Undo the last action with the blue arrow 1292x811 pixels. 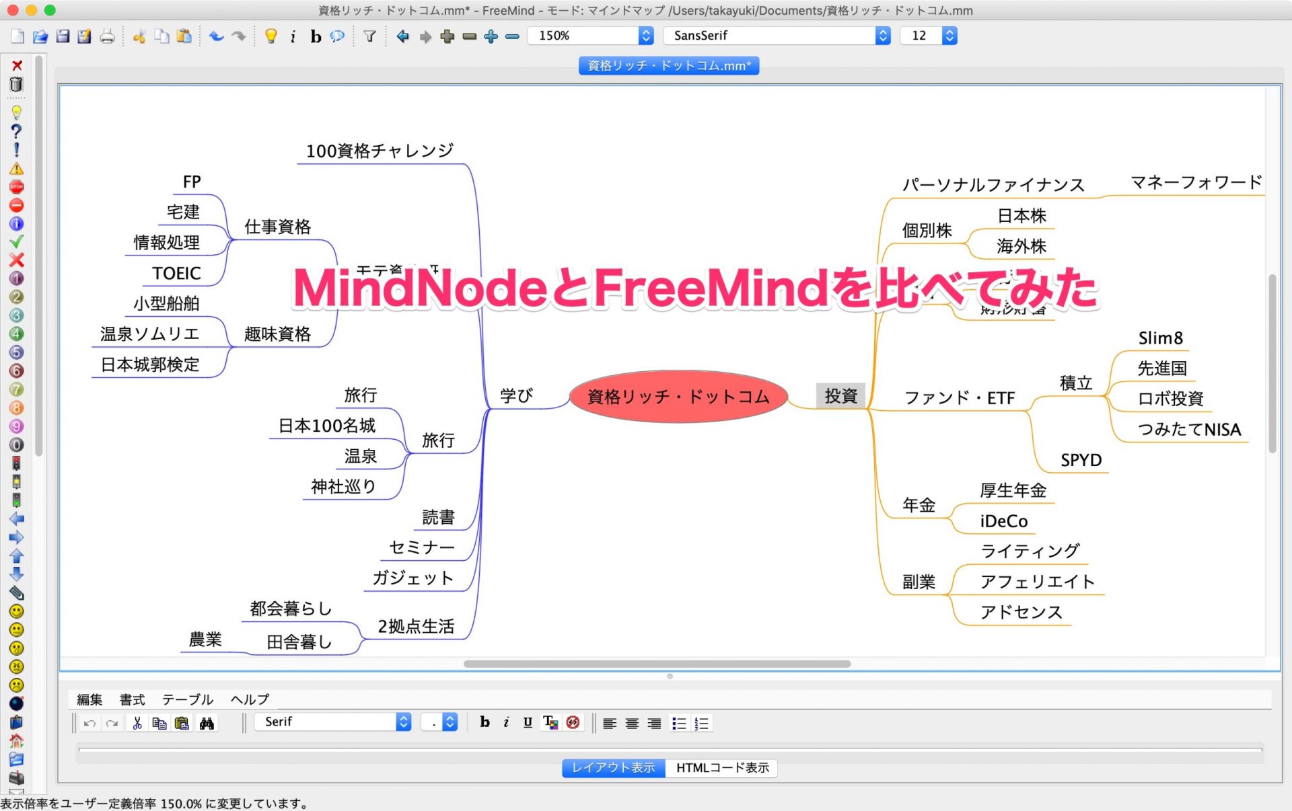pyautogui.click(x=217, y=36)
